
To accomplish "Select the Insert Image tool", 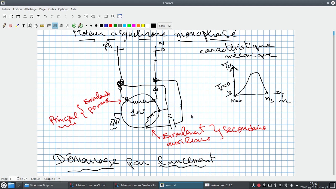I will coord(30,26).
